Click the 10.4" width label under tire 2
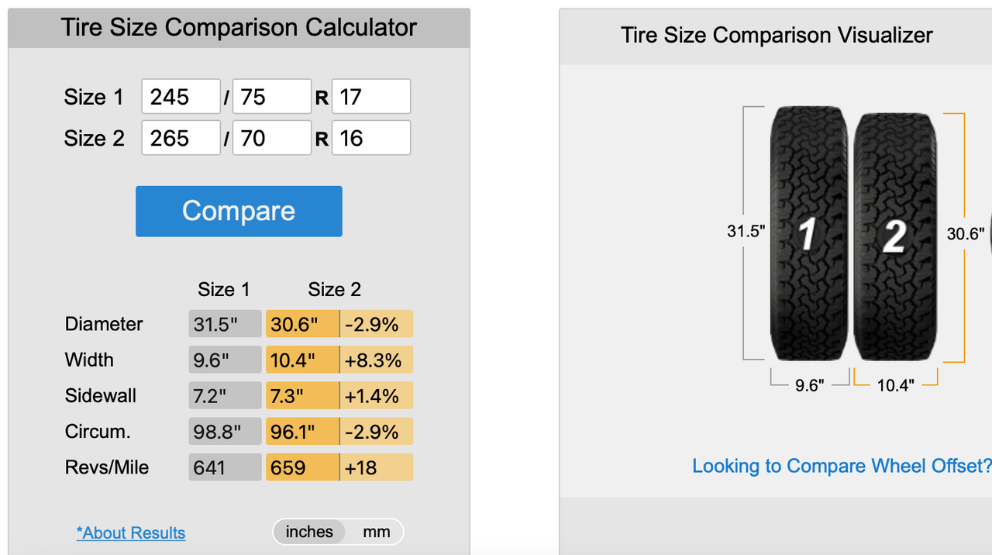 pos(895,384)
